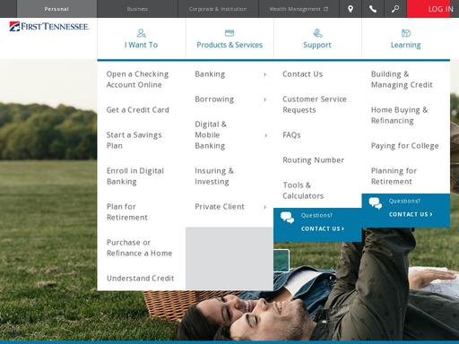The height and width of the screenshot is (344, 459).
Task: Click Purchase or Refinance a Home
Action: click(139, 248)
